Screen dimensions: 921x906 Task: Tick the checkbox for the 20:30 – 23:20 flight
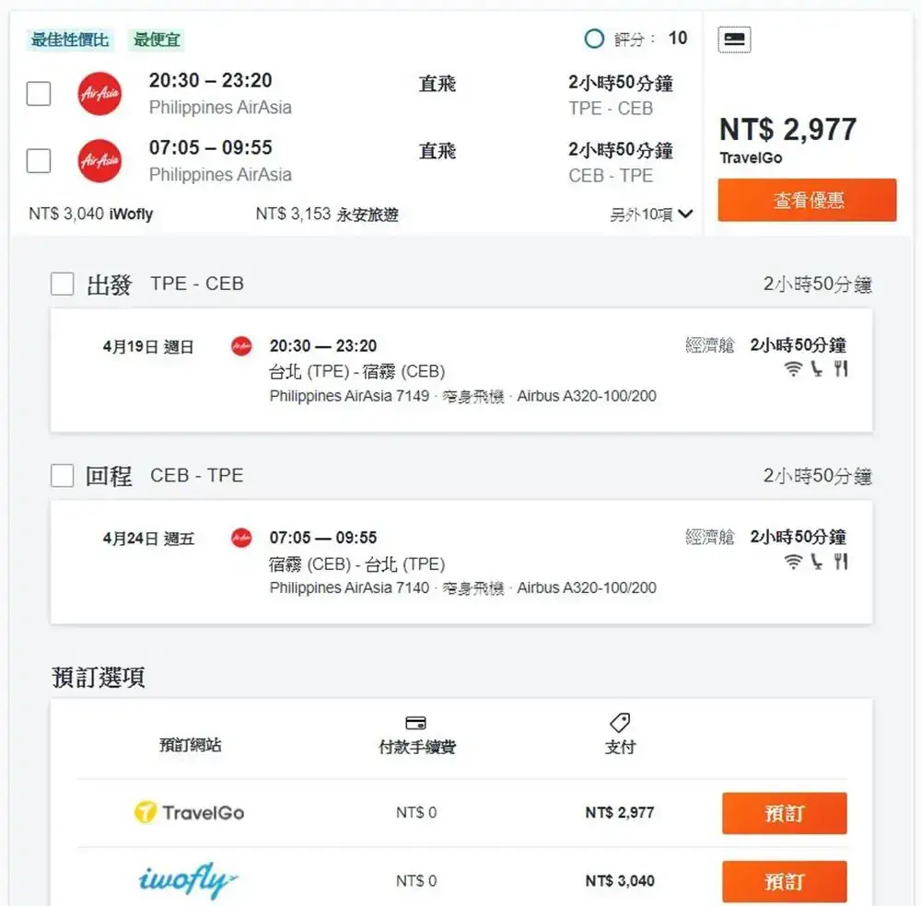[x=39, y=93]
